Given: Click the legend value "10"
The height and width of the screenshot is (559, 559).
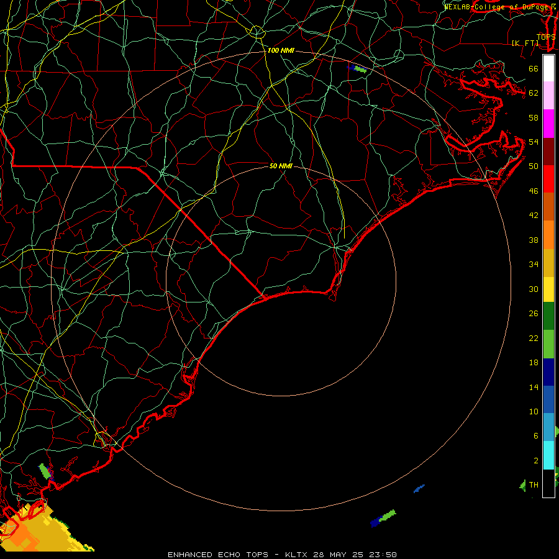Looking at the screenshot, I should pyautogui.click(x=534, y=412).
